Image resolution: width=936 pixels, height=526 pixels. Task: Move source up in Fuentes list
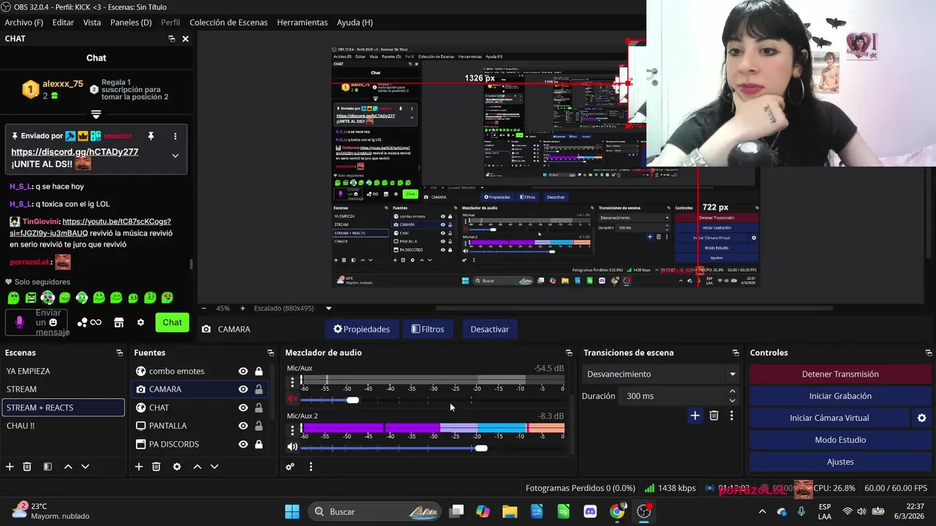197,466
